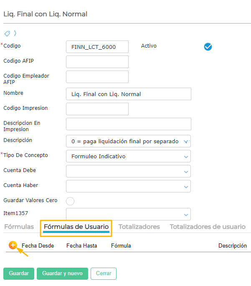Click the chevron arrow beside the tag icon
Image resolution: width=251 pixels, height=286 pixels.
click(x=15, y=33)
